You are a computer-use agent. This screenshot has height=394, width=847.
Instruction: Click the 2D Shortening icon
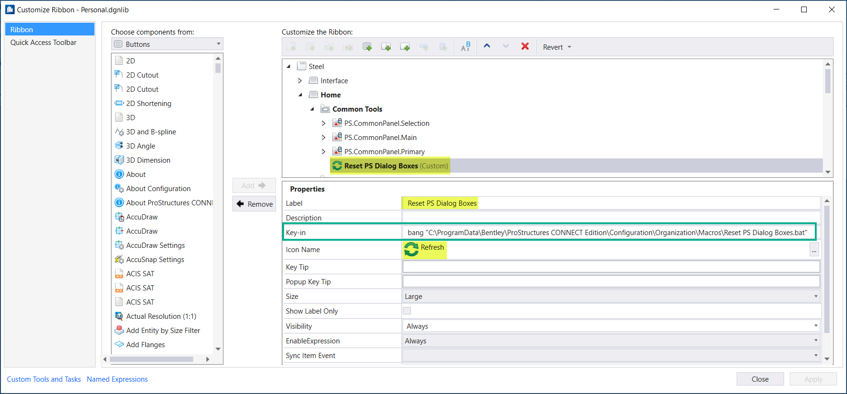[x=119, y=103]
